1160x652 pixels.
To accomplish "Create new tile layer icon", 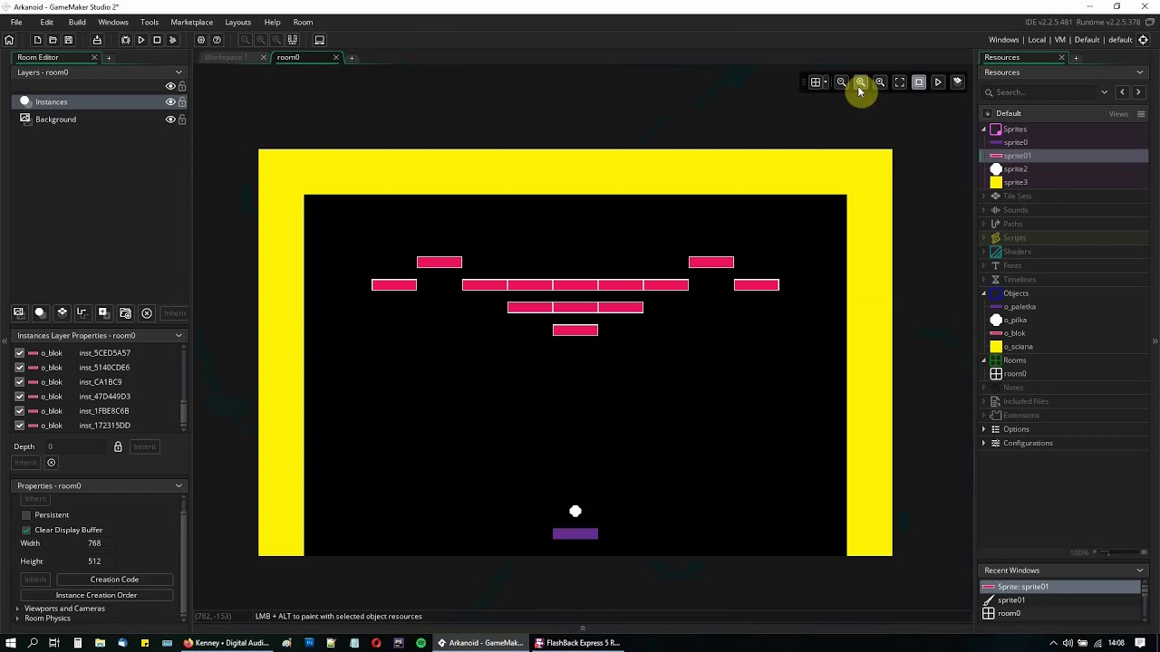I will (x=62, y=312).
